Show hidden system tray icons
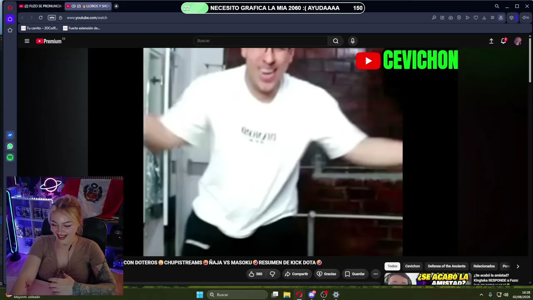Image resolution: width=533 pixels, height=300 pixels. coord(481,295)
